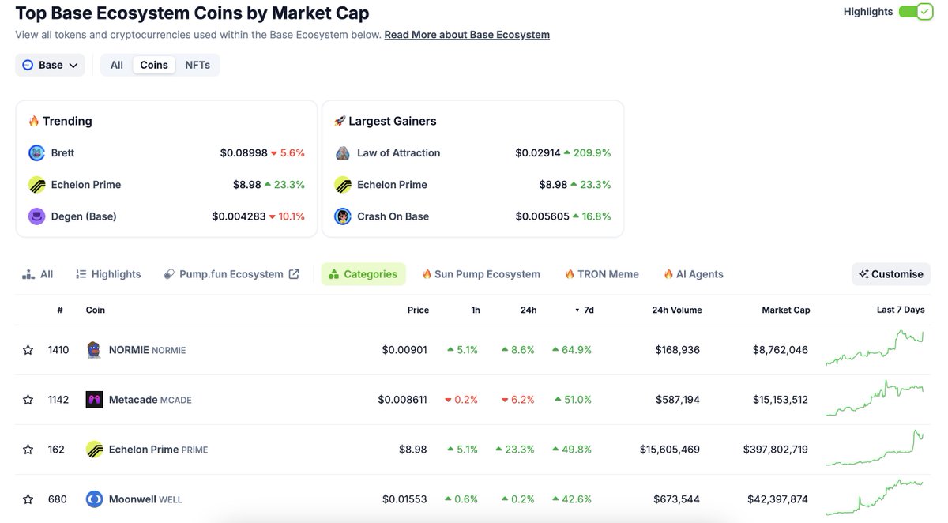Sort table by Price column
Image resolution: width=948 pixels, height=523 pixels.
(x=418, y=310)
